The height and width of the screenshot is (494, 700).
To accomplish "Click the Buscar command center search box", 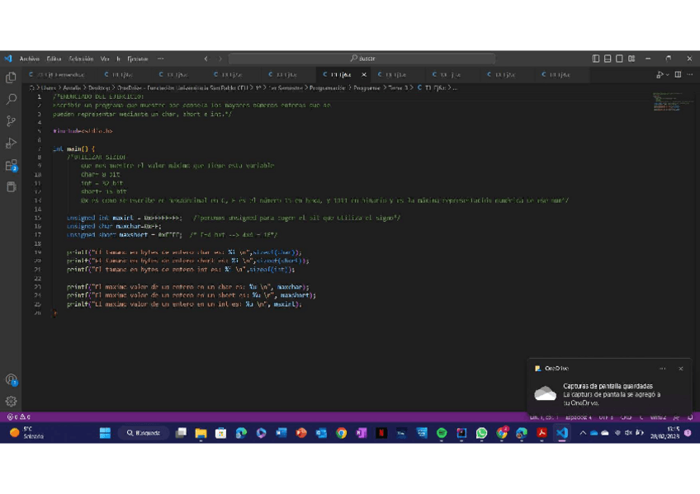I will (362, 59).
